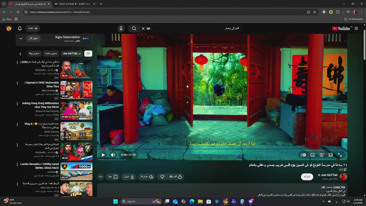Viewport: 366px width, 206px height.
Task: Open the taskbar clock showing 1:49 AM
Action: click(x=358, y=201)
